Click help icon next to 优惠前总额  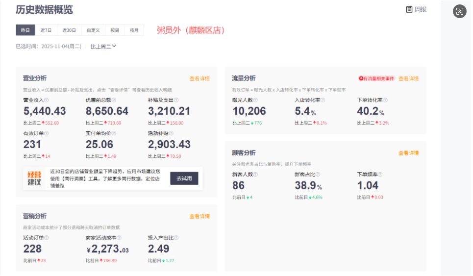(x=114, y=100)
